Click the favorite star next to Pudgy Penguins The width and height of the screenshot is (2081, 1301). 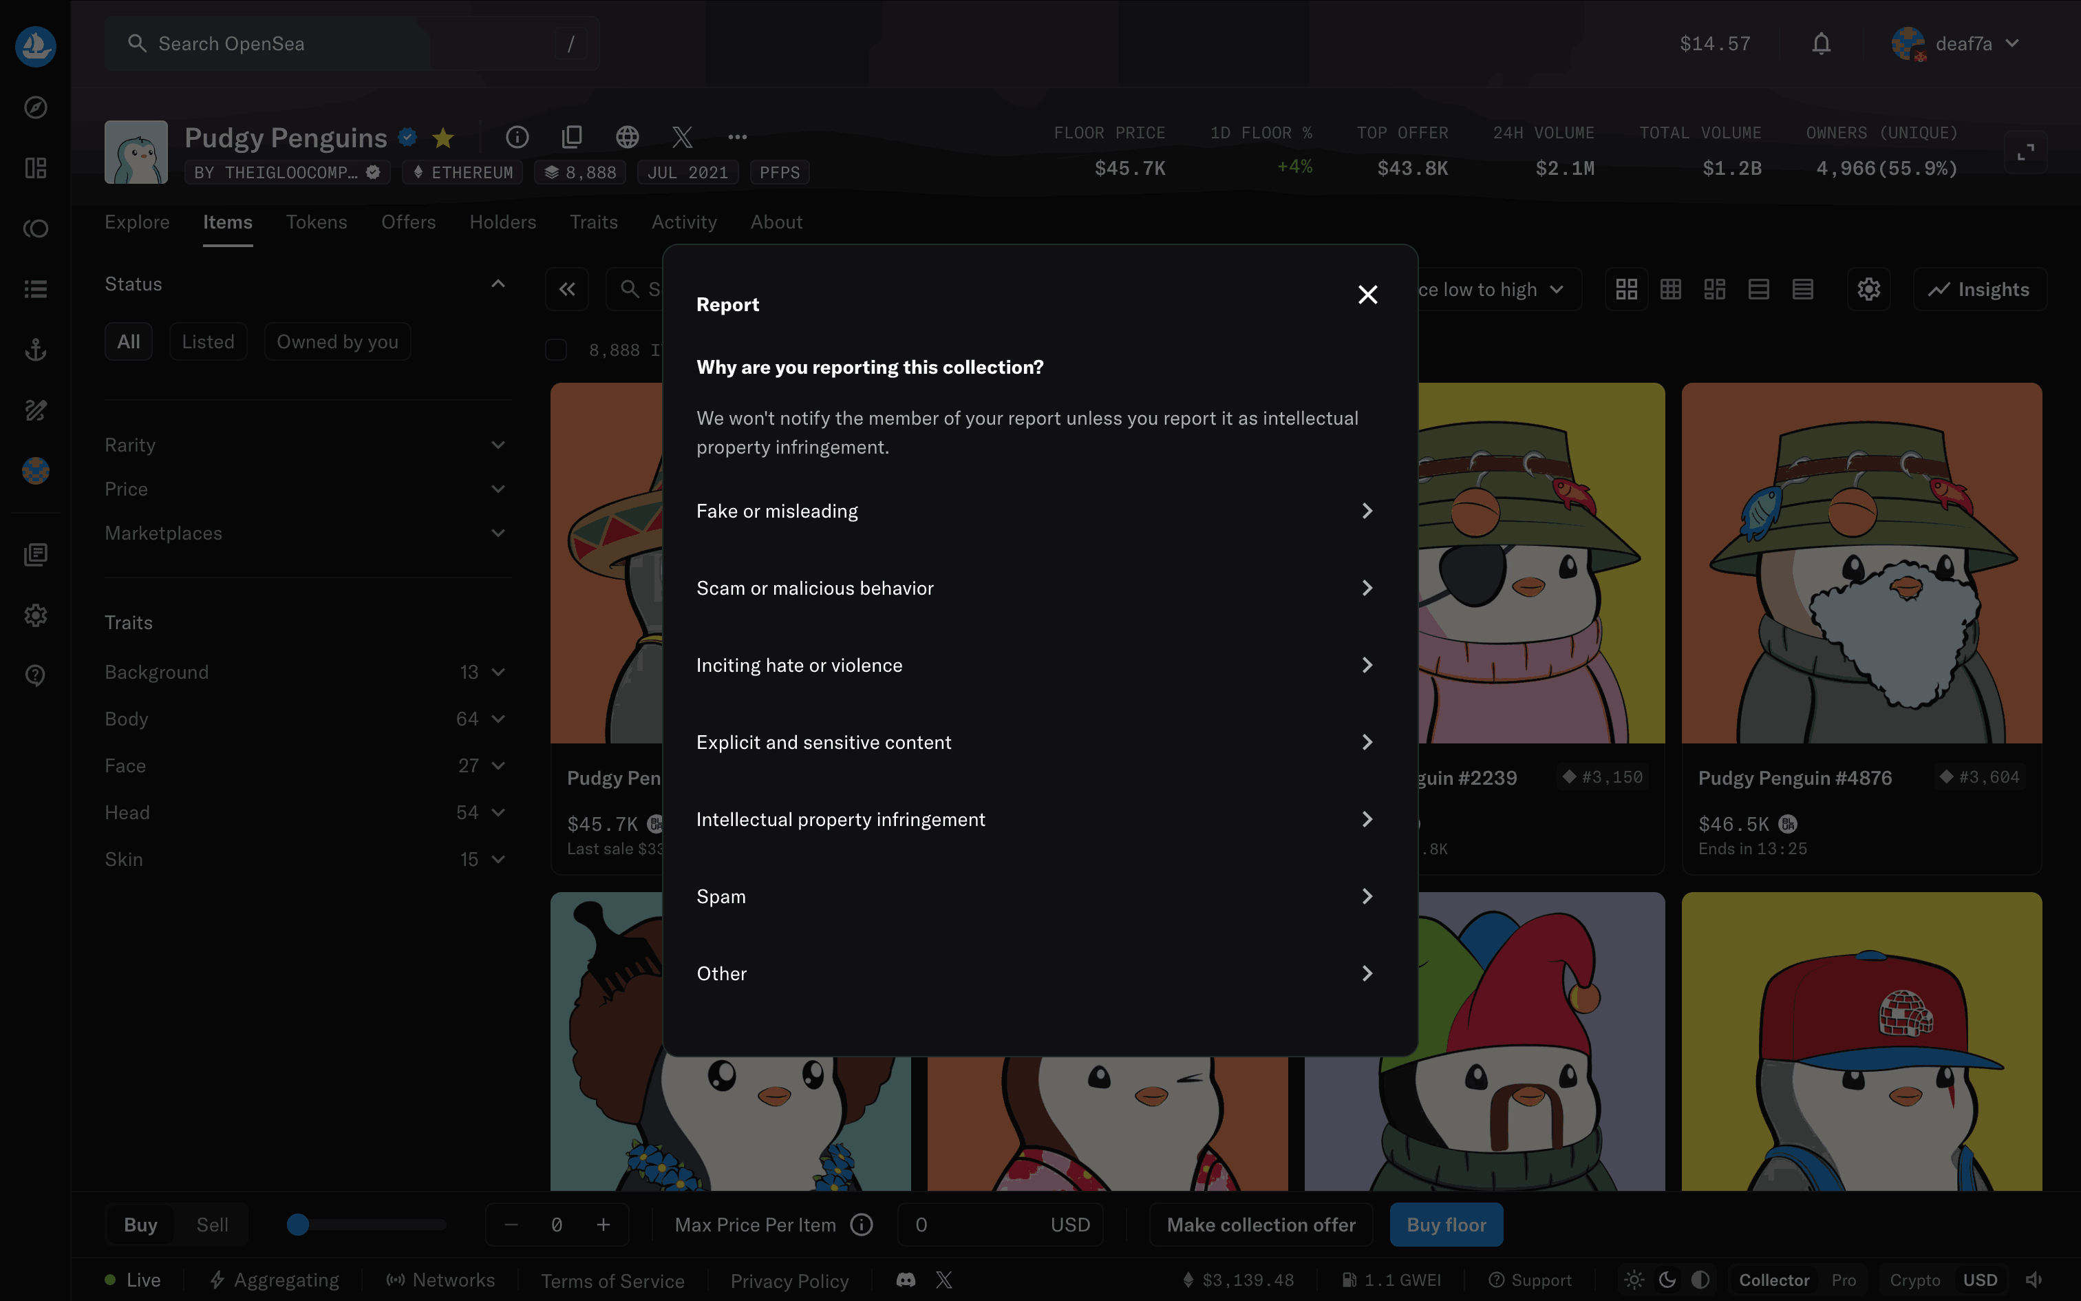click(443, 138)
